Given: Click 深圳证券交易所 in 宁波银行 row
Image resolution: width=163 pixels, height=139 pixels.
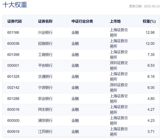Looking at the screenshot, I should [x=119, y=88].
